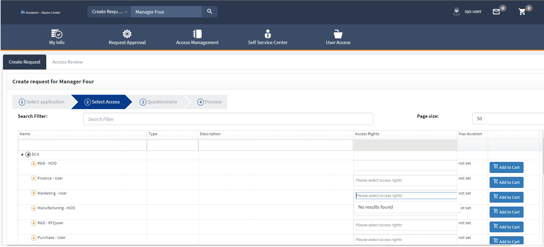Screen dimensions: 544x247
Task: Click the magnifier search icon in header
Action: pyautogui.click(x=209, y=11)
